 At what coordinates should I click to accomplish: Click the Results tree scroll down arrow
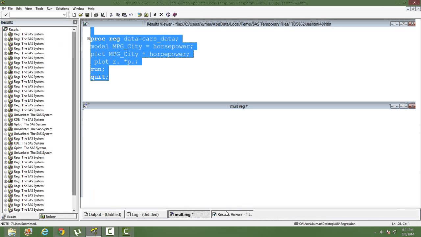tap(74, 210)
